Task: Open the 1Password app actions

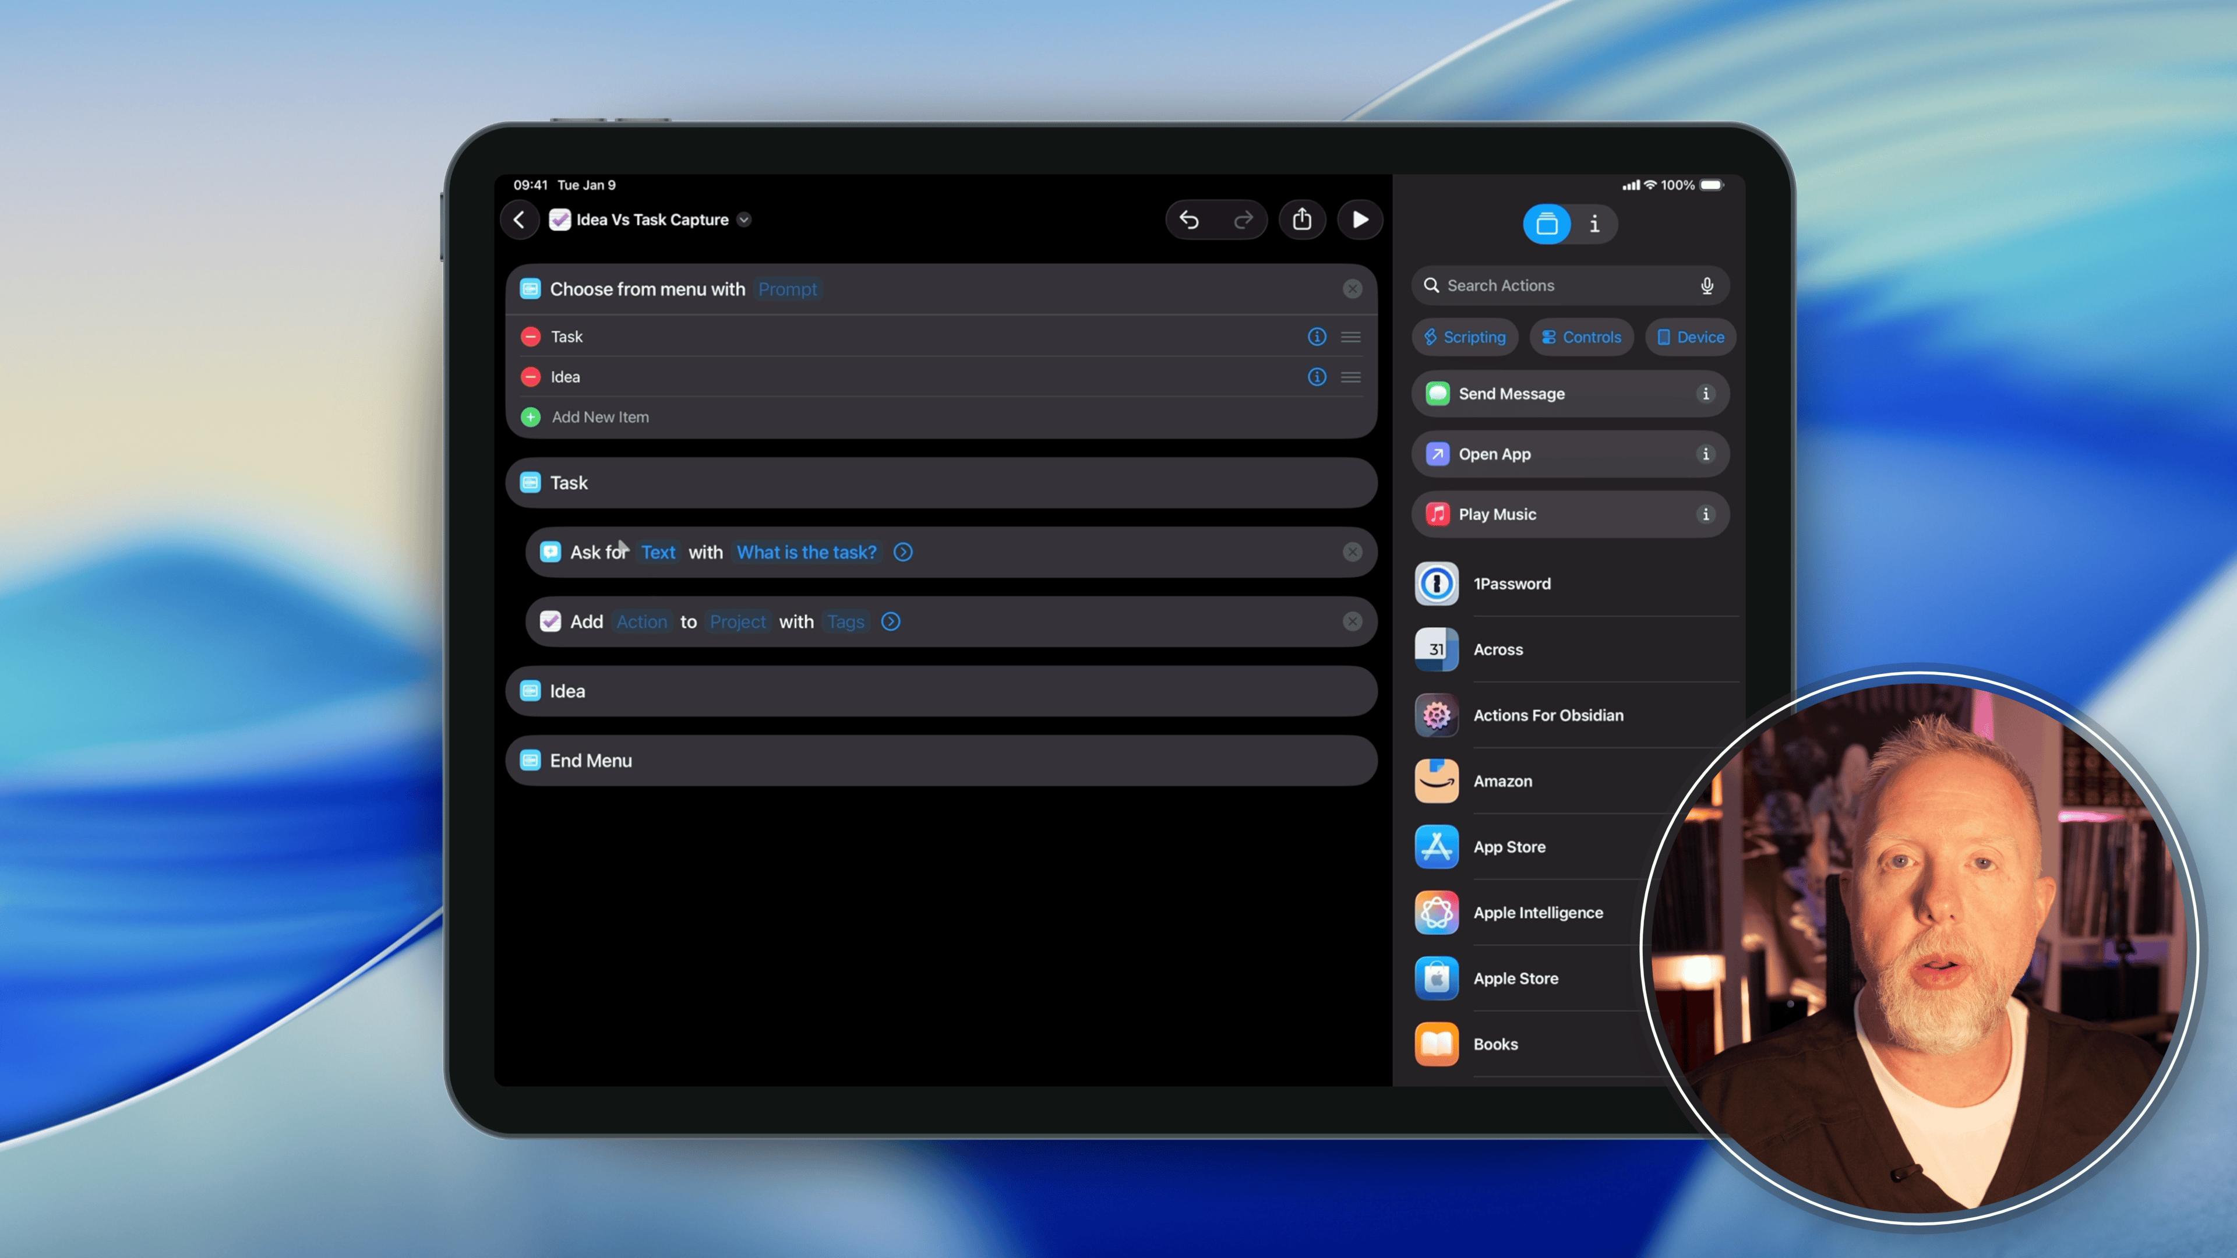Action: point(1511,584)
